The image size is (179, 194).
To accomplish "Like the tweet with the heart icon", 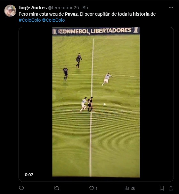I will pyautogui.click(x=92, y=188).
